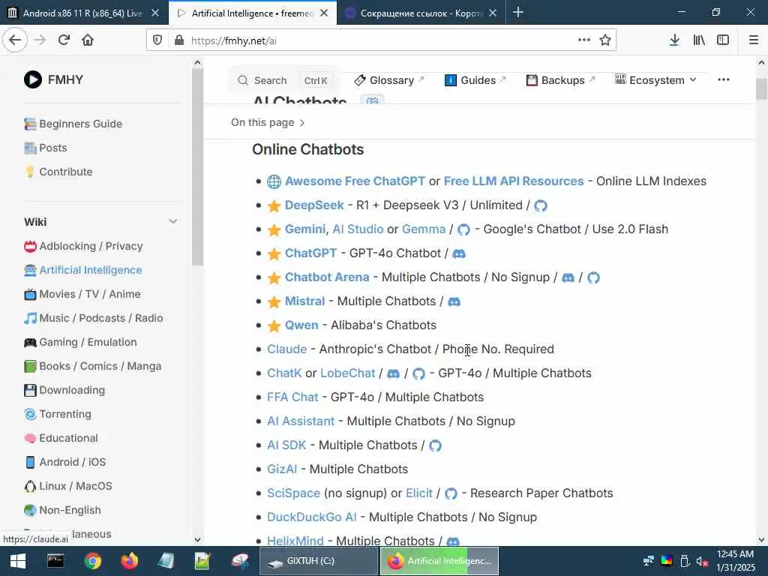The image size is (768, 576).
Task: Open the Free LLM API Resources link
Action: (513, 181)
